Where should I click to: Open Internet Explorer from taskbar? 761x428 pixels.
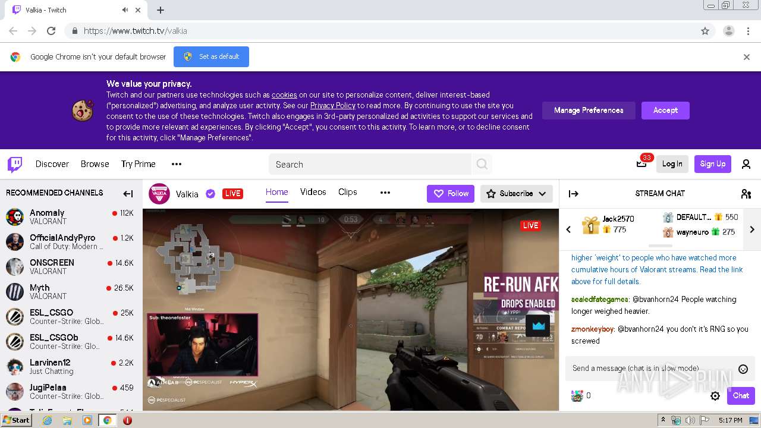tap(48, 420)
